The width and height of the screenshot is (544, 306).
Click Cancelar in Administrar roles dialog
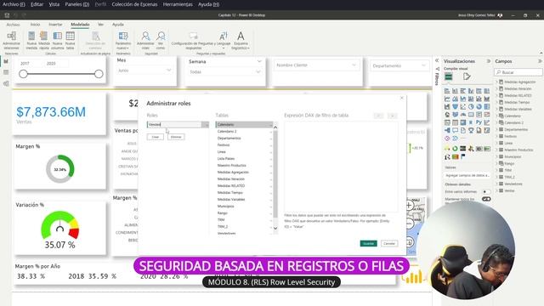[x=389, y=244]
